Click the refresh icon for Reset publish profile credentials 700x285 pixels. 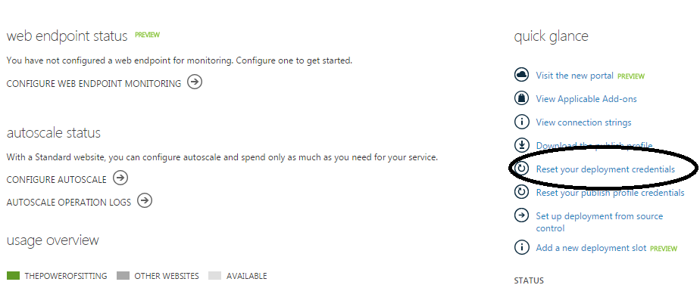[x=521, y=192]
